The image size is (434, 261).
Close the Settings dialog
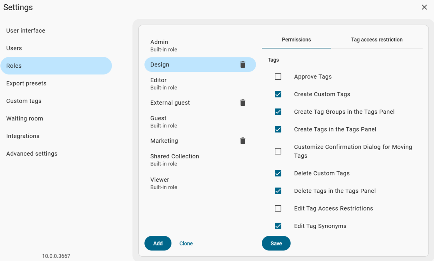click(x=424, y=7)
